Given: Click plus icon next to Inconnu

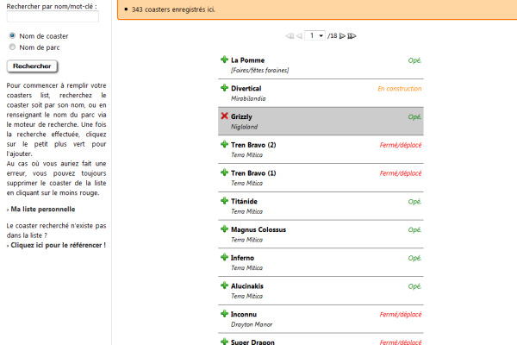Looking at the screenshot, I should click(224, 314).
